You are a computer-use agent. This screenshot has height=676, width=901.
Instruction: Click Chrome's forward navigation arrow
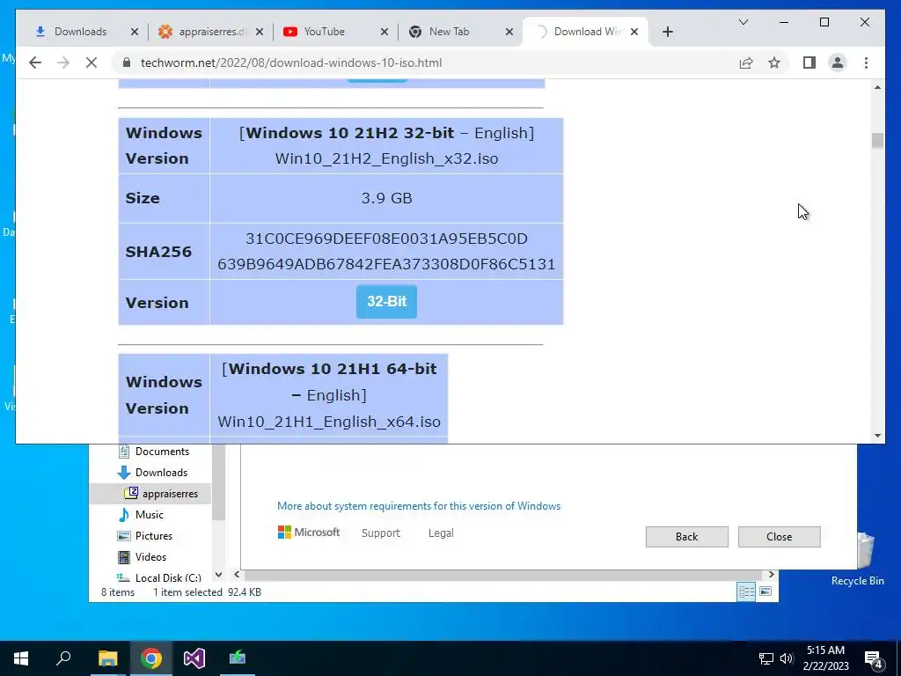pyautogui.click(x=63, y=62)
